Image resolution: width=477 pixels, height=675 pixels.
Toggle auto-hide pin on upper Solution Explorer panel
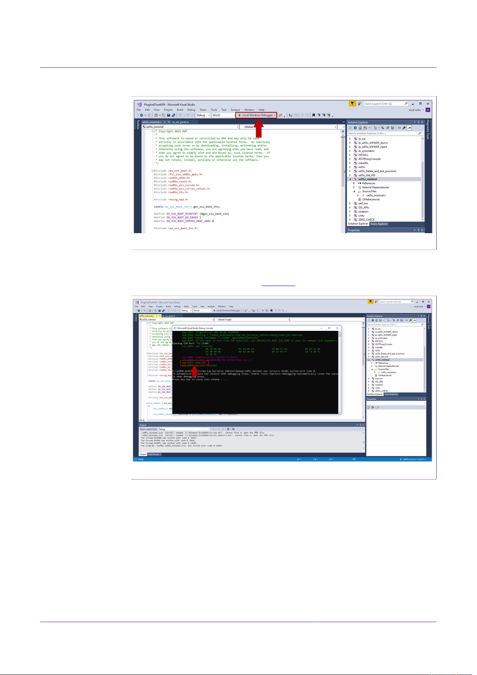[418, 122]
